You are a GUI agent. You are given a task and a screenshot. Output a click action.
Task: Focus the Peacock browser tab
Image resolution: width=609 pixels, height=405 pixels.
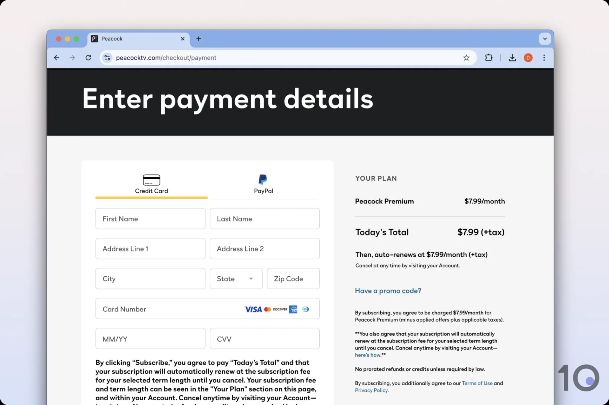tap(138, 39)
